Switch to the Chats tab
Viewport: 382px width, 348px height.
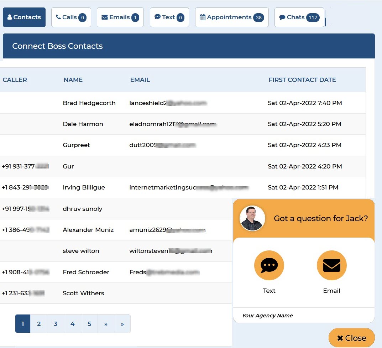[299, 17]
